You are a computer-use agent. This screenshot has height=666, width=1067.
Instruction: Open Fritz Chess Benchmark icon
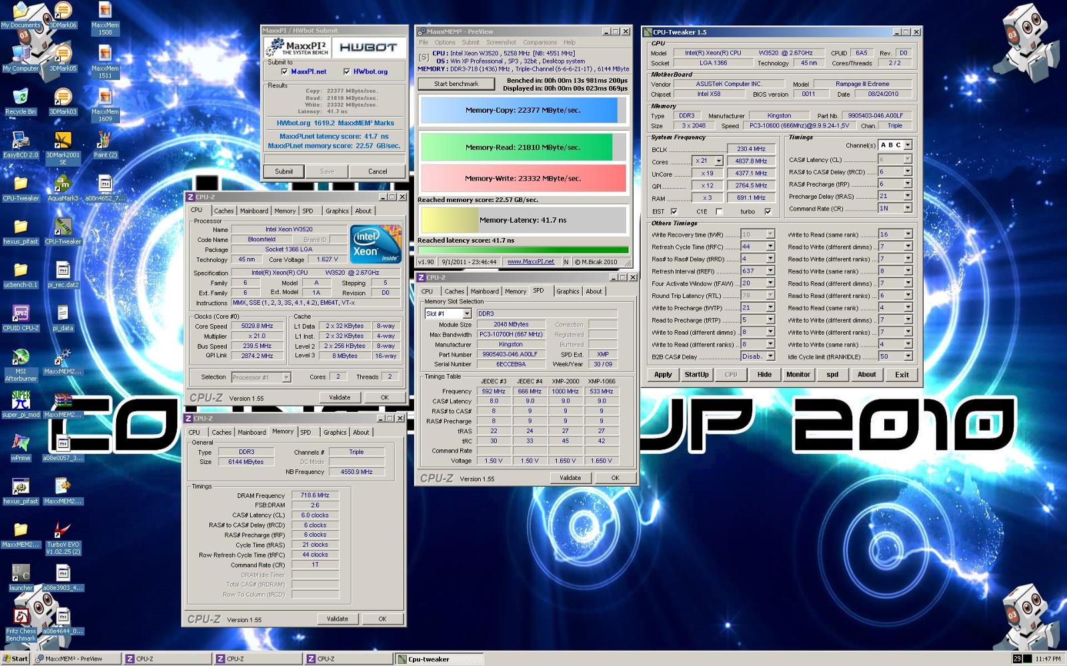[x=21, y=625]
